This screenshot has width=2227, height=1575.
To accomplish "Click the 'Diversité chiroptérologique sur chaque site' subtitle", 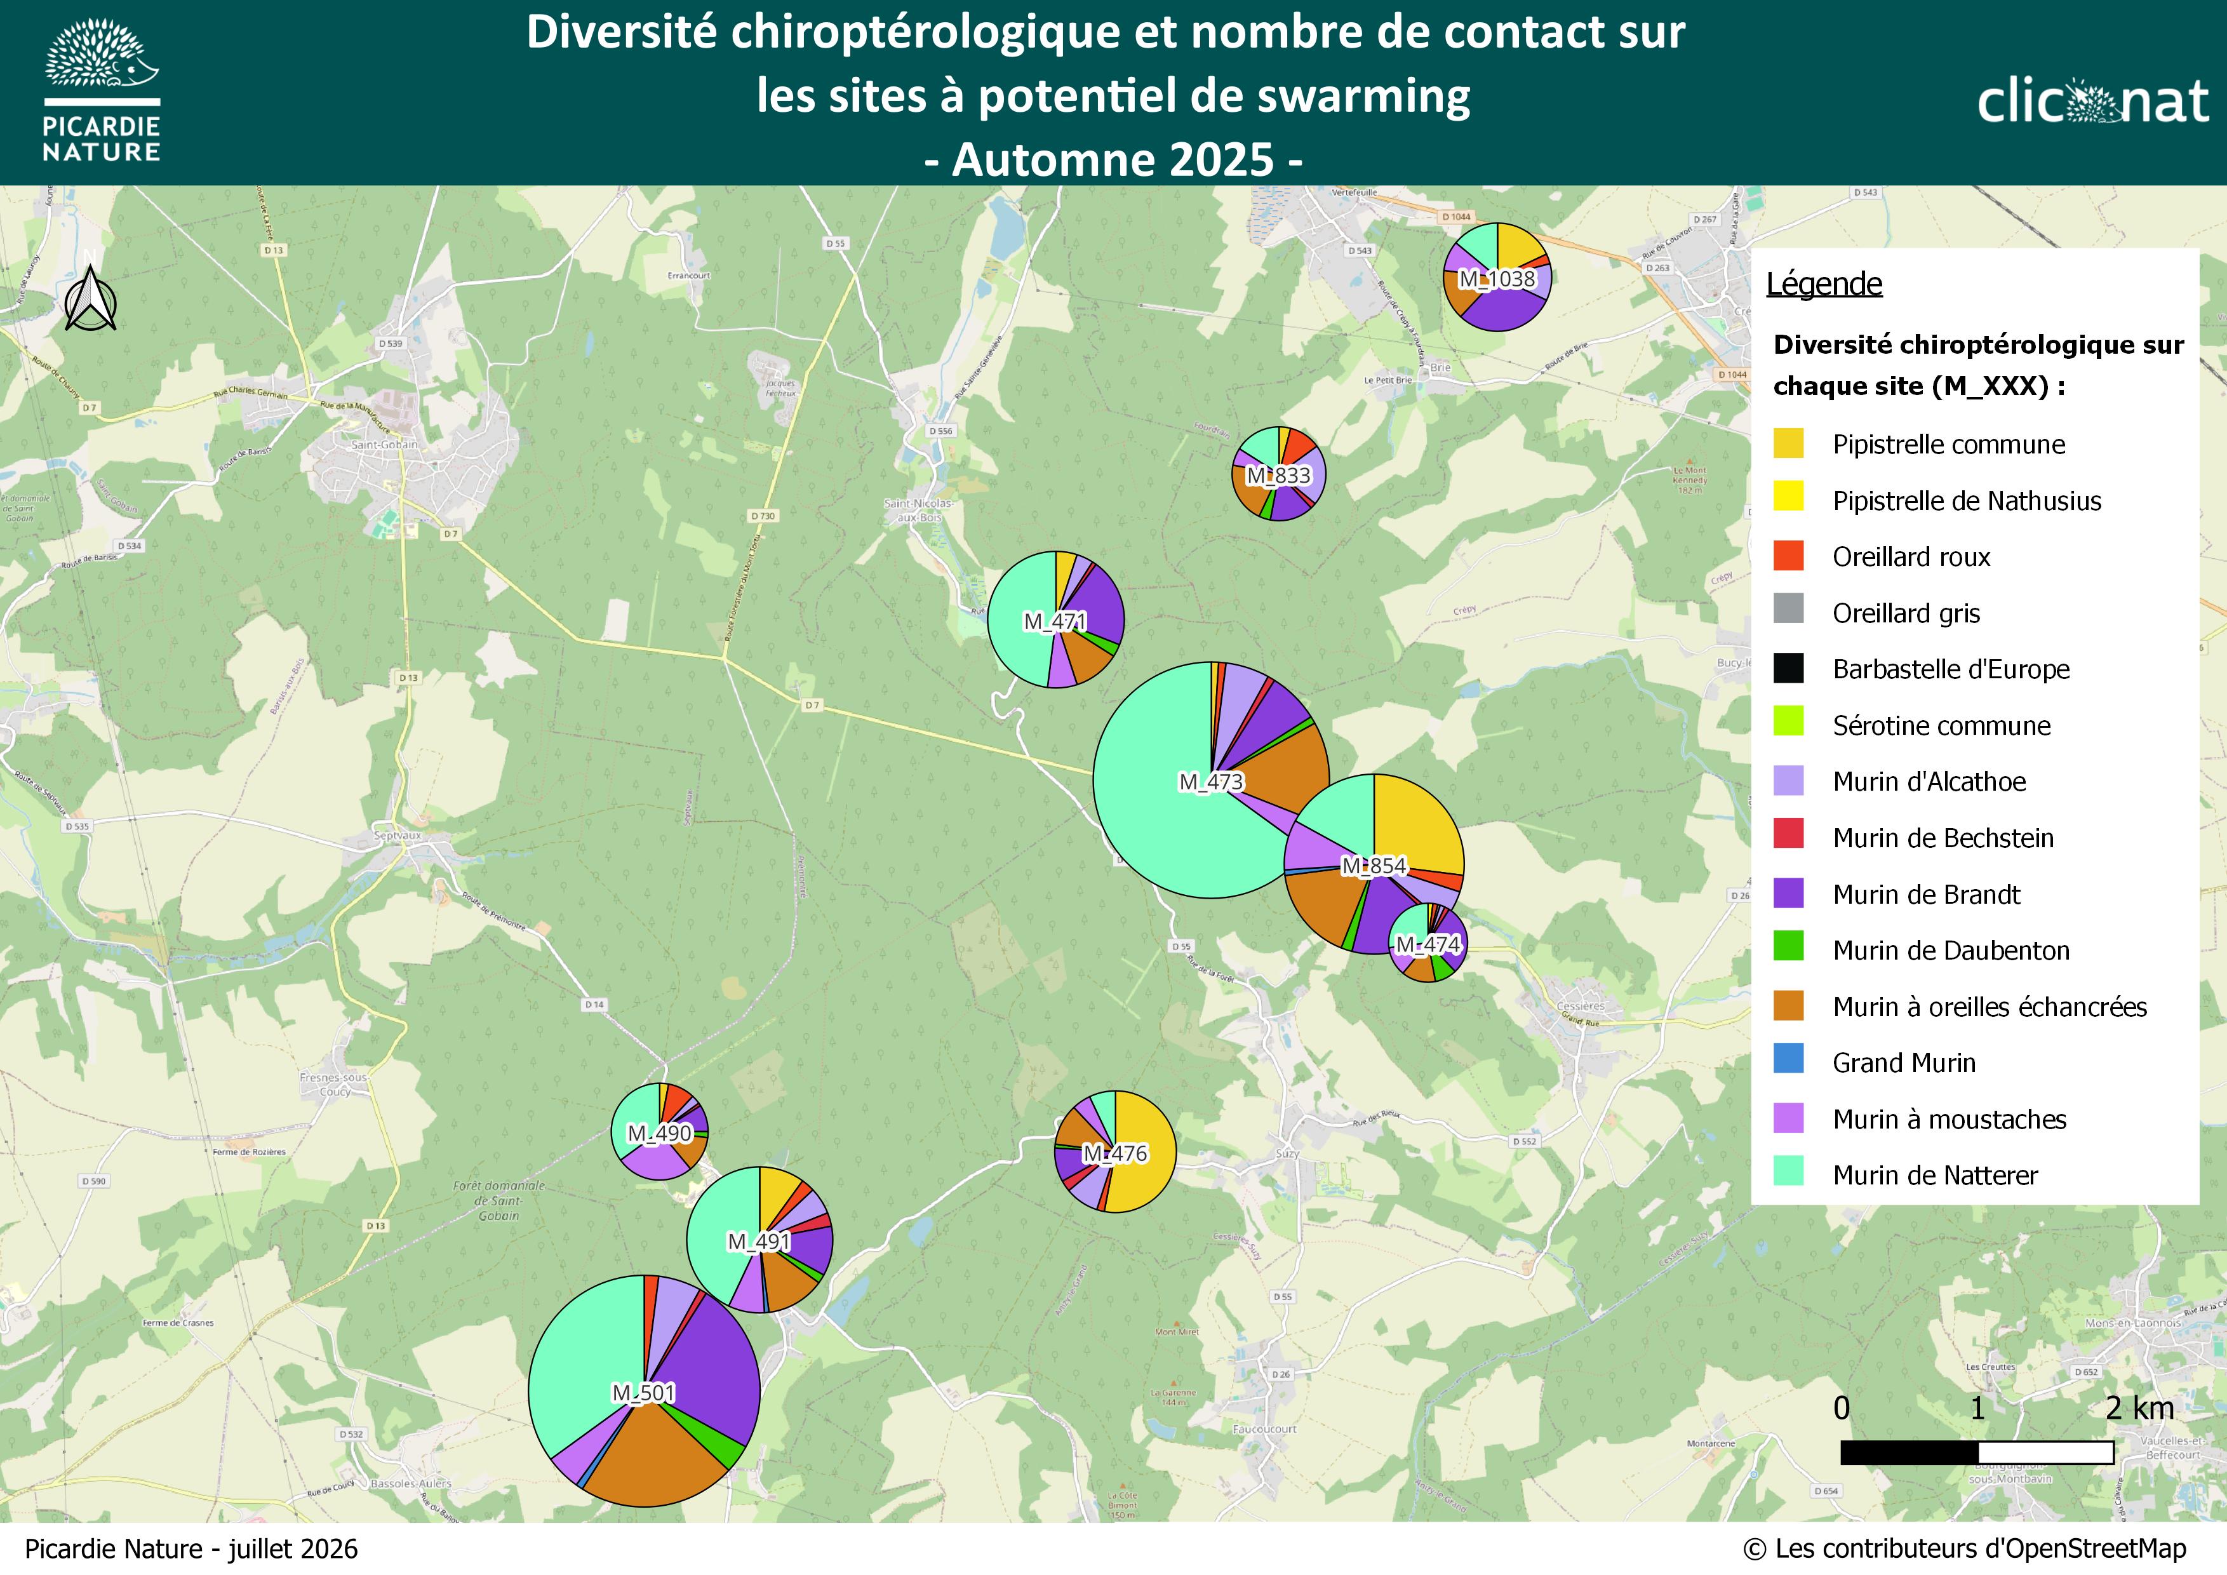I will click(x=1979, y=366).
